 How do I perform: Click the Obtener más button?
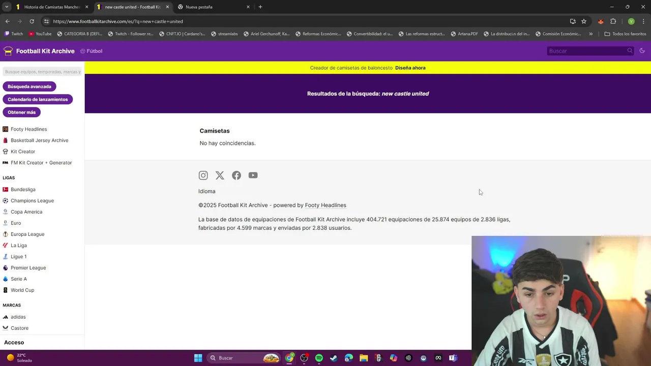(x=21, y=112)
